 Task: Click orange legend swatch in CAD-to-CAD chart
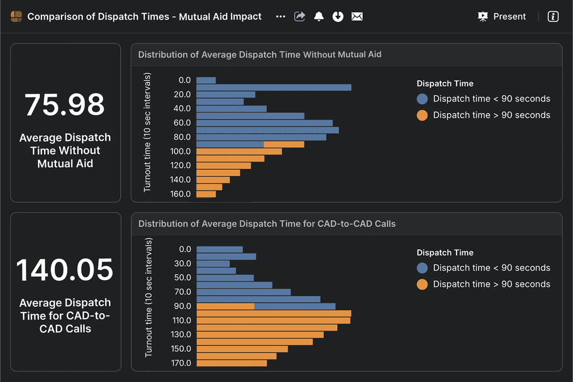[x=422, y=284]
